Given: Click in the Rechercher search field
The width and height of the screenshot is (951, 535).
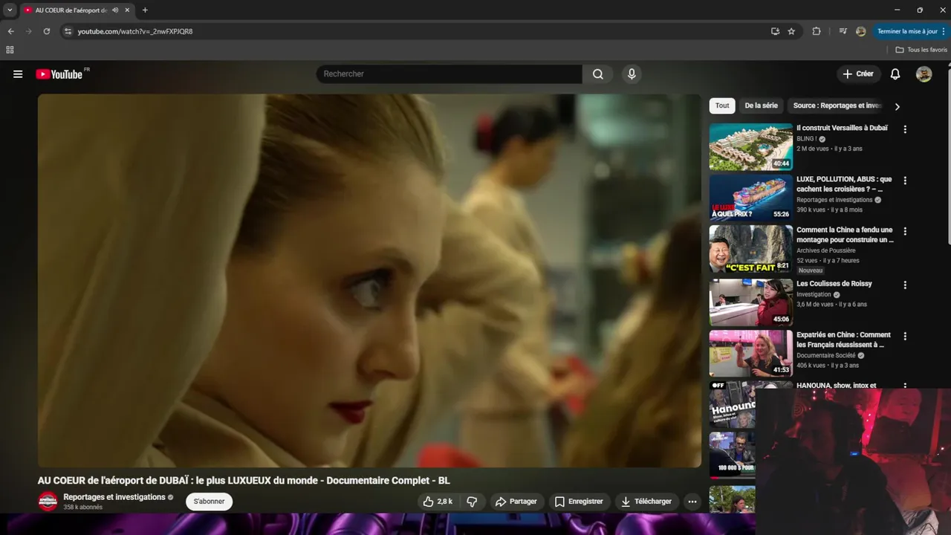Looking at the screenshot, I should pyautogui.click(x=449, y=74).
